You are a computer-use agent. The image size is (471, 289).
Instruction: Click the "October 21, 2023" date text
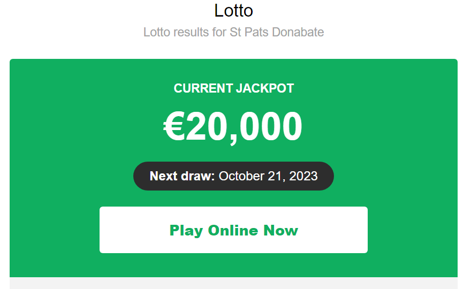coord(268,176)
